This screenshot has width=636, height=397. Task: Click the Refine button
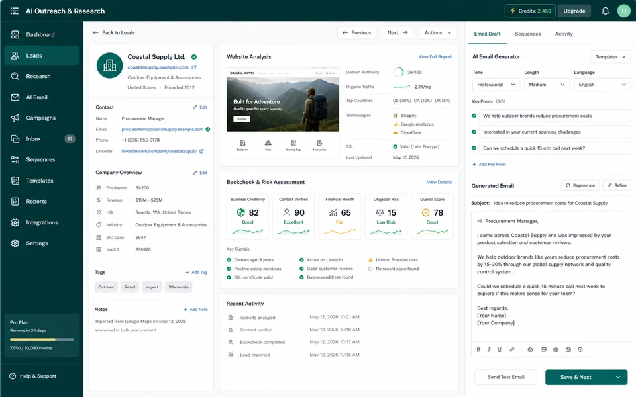click(617, 185)
